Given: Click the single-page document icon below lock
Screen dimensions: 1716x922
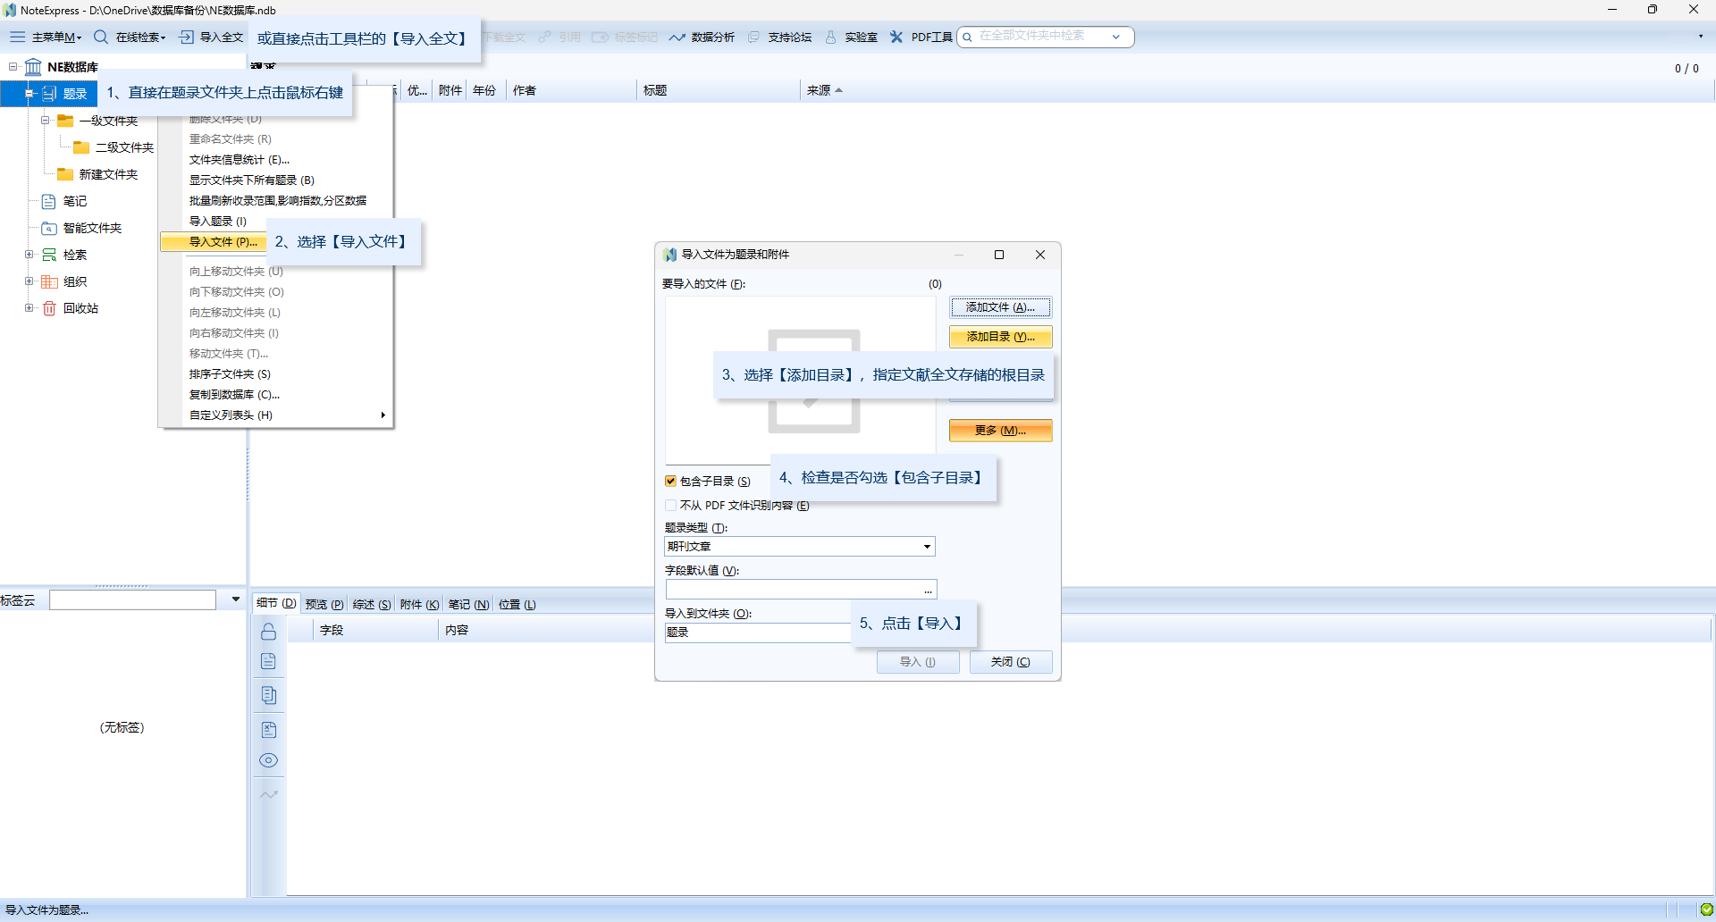Looking at the screenshot, I should point(268,661).
